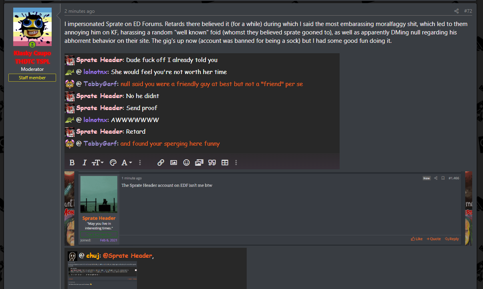Insert a table using the table icon
This screenshot has height=289, width=483.
pos(225,163)
